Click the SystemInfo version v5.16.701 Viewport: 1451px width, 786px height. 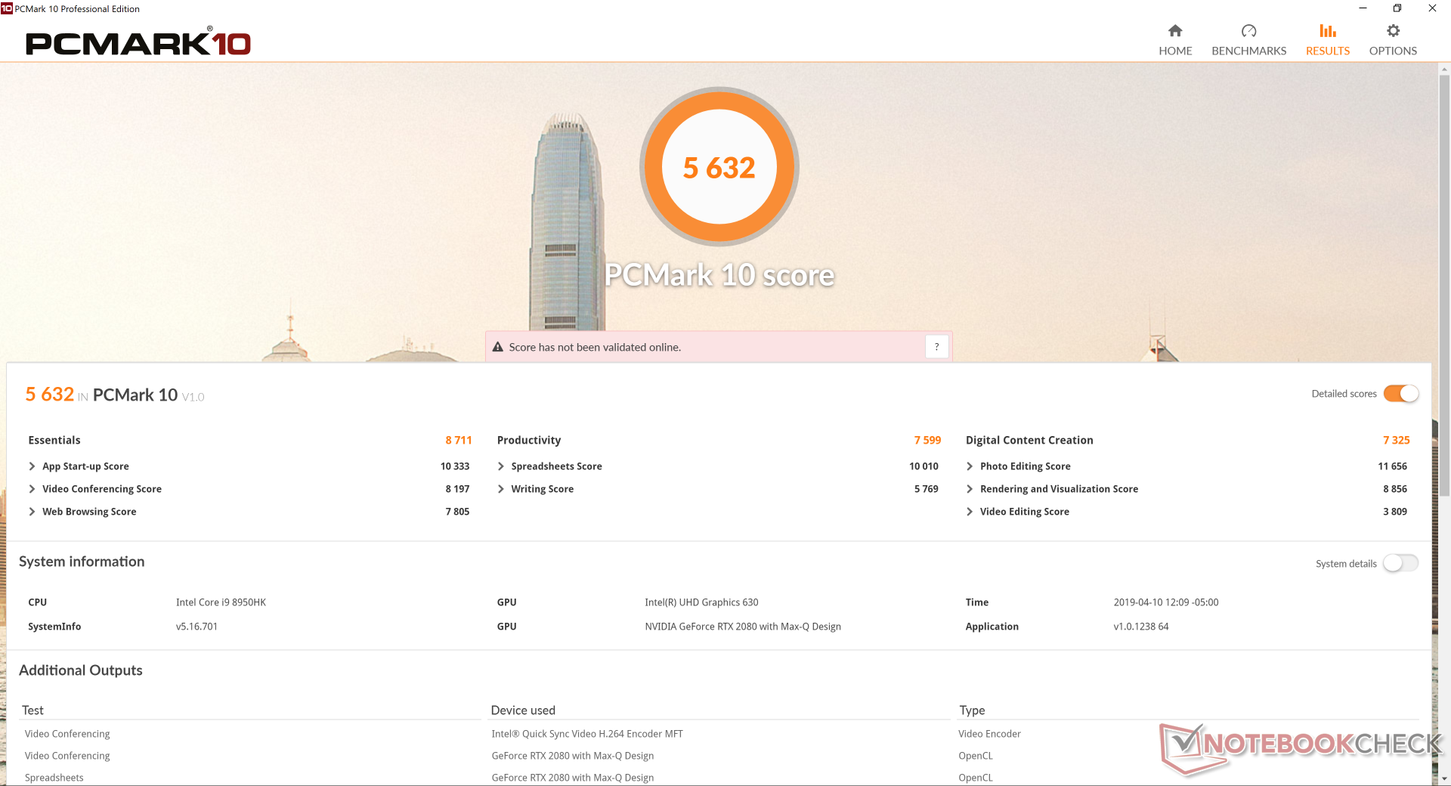(196, 627)
